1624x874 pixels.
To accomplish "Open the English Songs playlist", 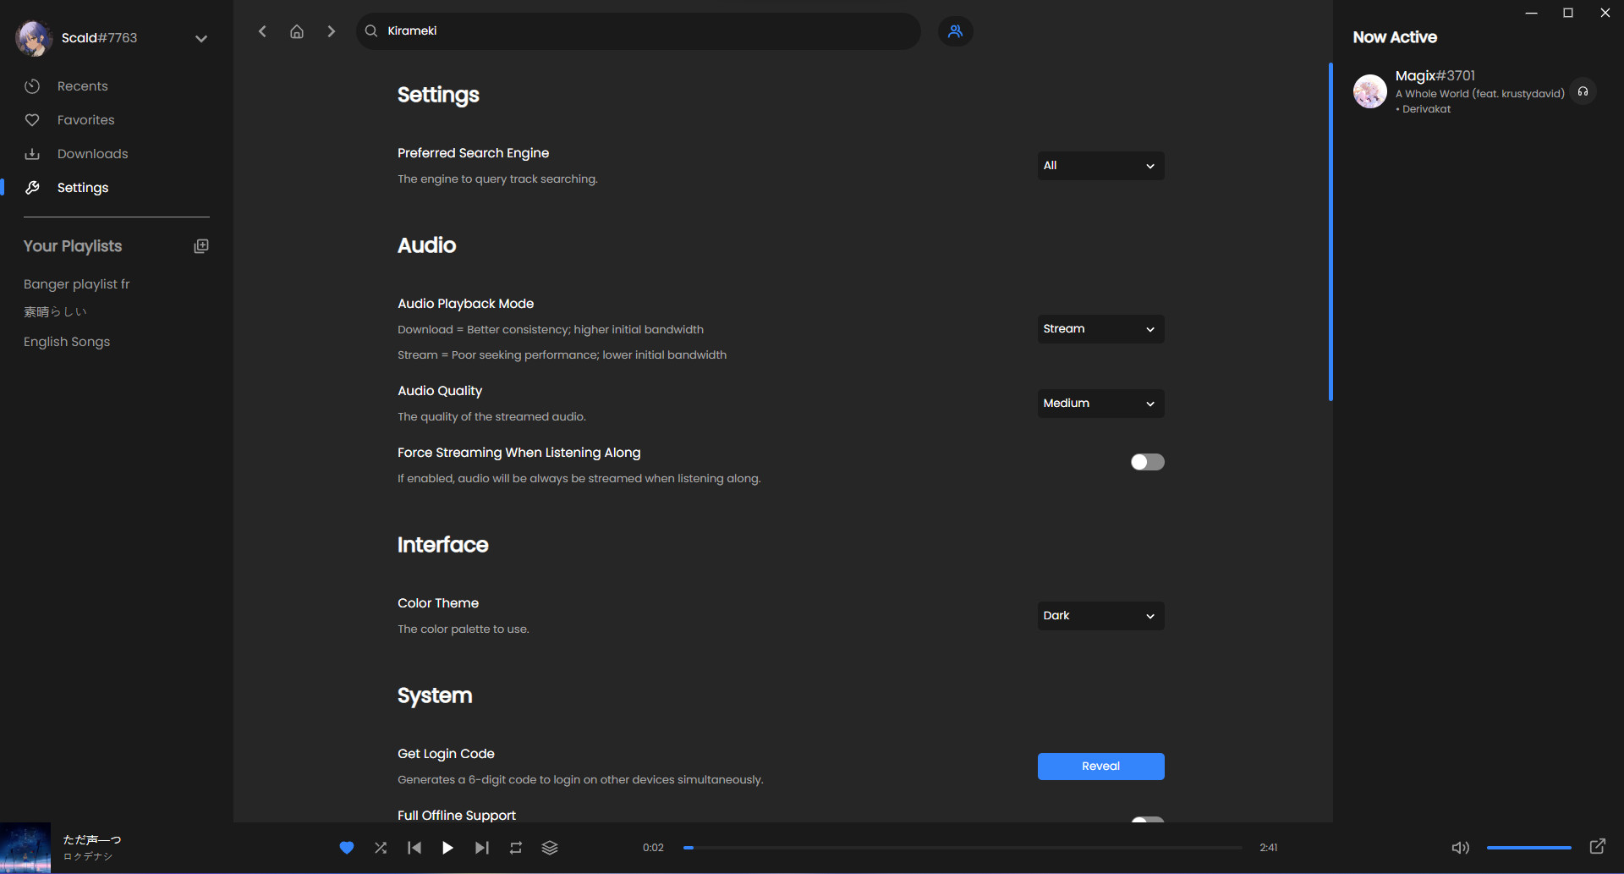I will click(x=67, y=342).
